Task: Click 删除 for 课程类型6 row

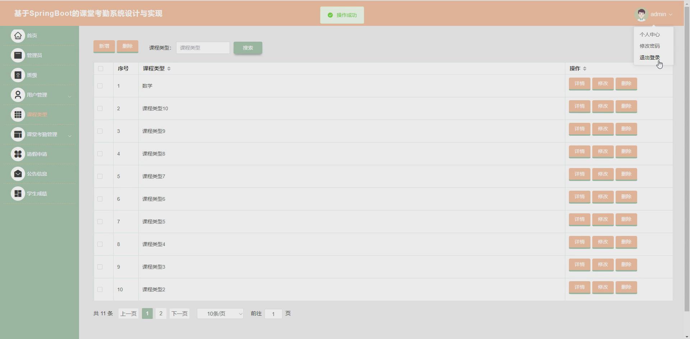Action: (626, 197)
